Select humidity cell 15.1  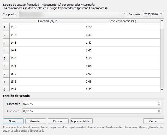click(x=47, y=66)
